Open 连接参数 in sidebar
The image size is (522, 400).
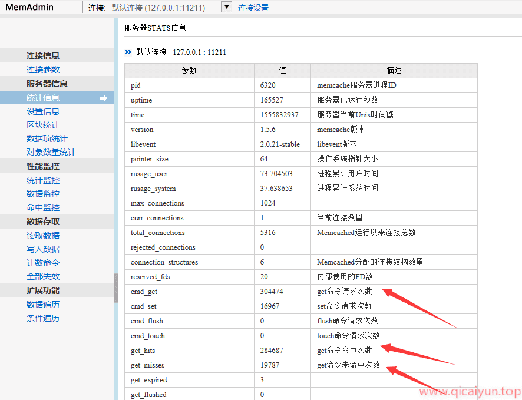point(43,70)
